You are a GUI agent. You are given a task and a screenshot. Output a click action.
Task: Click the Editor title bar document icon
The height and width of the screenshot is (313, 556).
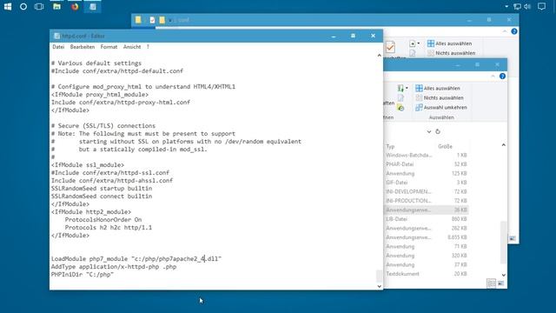coord(56,36)
